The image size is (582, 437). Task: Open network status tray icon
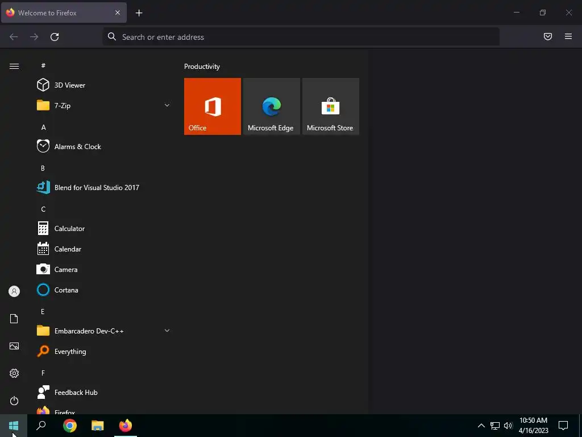pyautogui.click(x=495, y=426)
